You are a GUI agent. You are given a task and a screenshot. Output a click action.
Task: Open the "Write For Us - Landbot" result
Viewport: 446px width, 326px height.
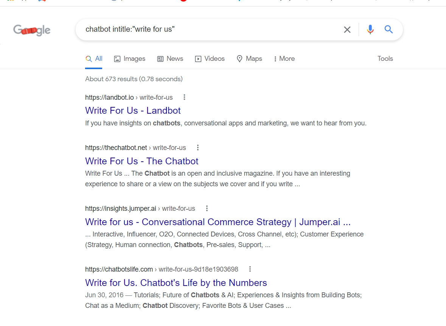[133, 110]
